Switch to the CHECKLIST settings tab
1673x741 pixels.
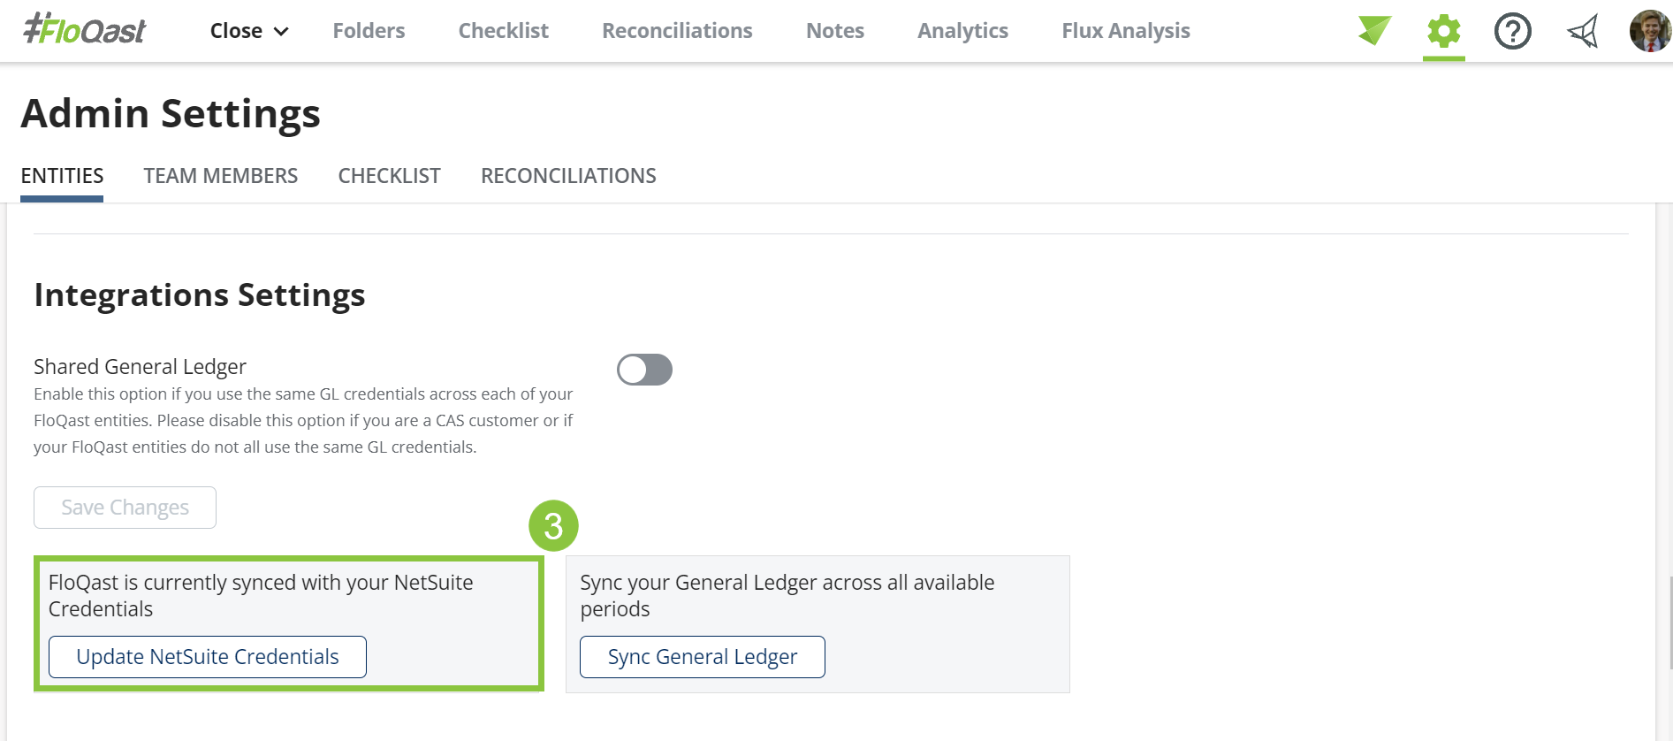389,176
